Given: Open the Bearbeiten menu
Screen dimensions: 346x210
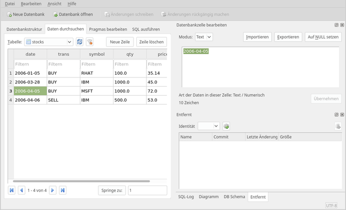Looking at the screenshot, I should pyautogui.click(x=31, y=4).
